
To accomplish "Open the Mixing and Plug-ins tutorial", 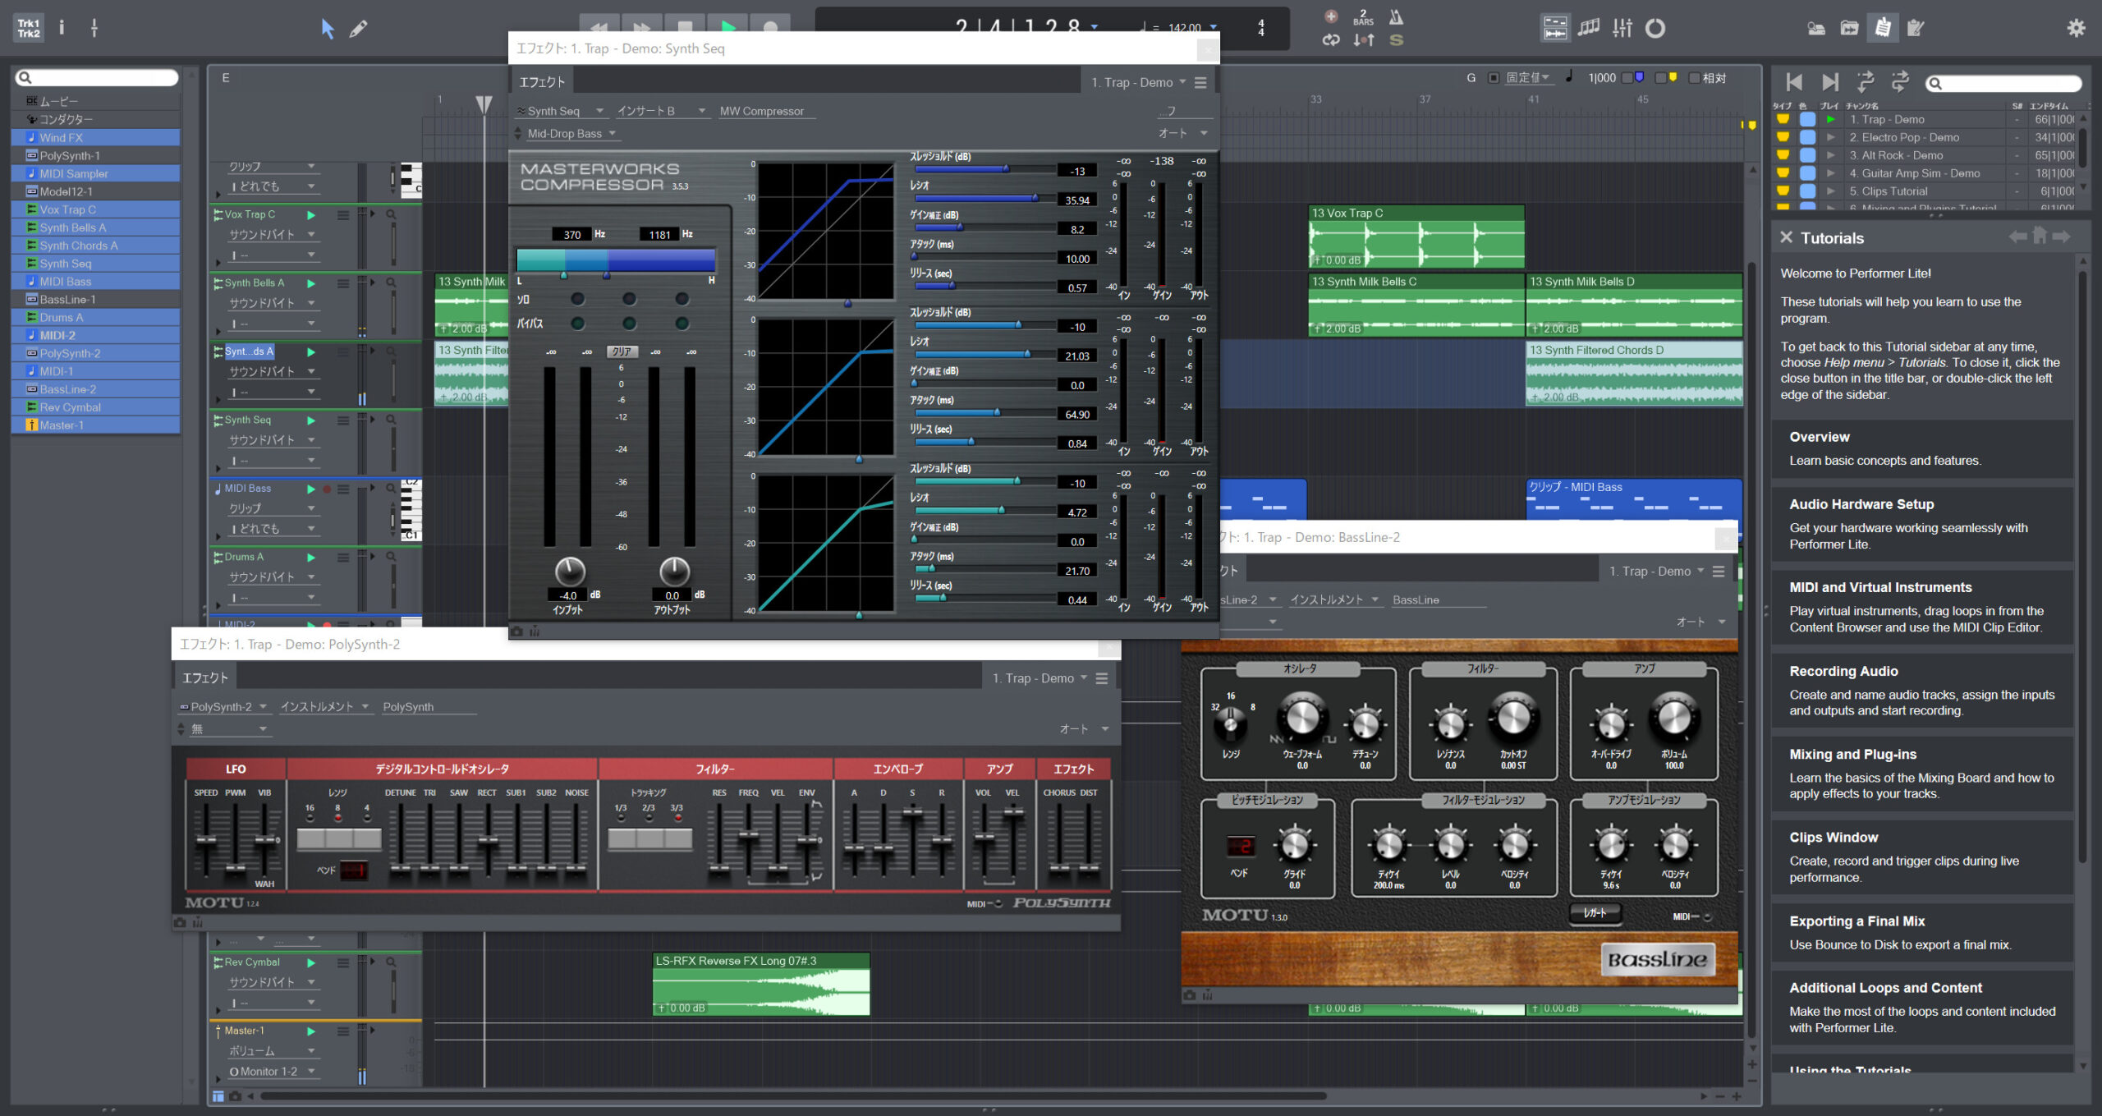I will (x=1921, y=774).
